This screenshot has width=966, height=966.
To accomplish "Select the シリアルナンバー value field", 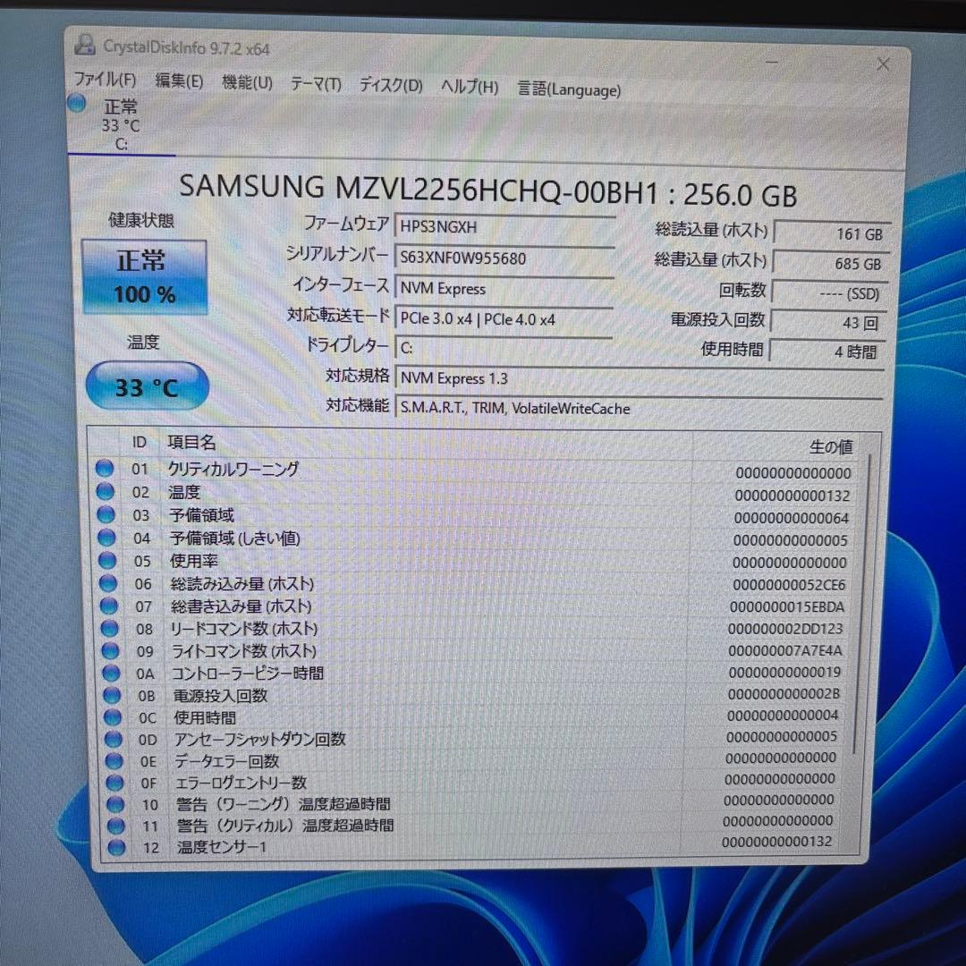I will click(x=504, y=258).
